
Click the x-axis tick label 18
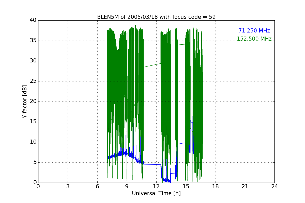pyautogui.click(x=216, y=187)
